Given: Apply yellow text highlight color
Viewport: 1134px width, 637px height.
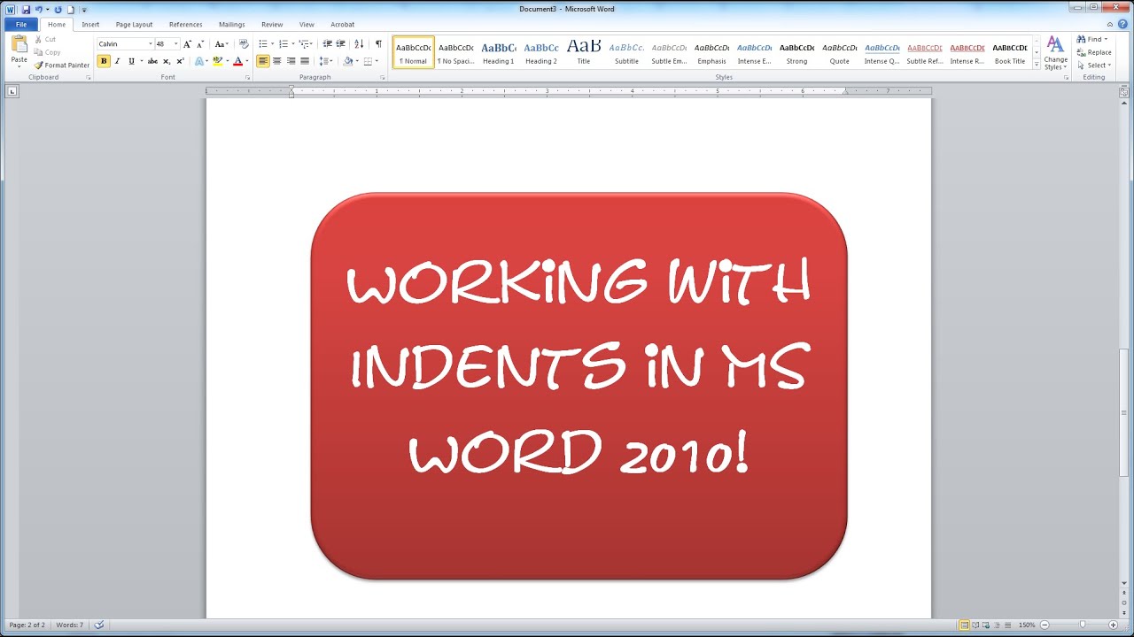Looking at the screenshot, I should pos(216,61).
